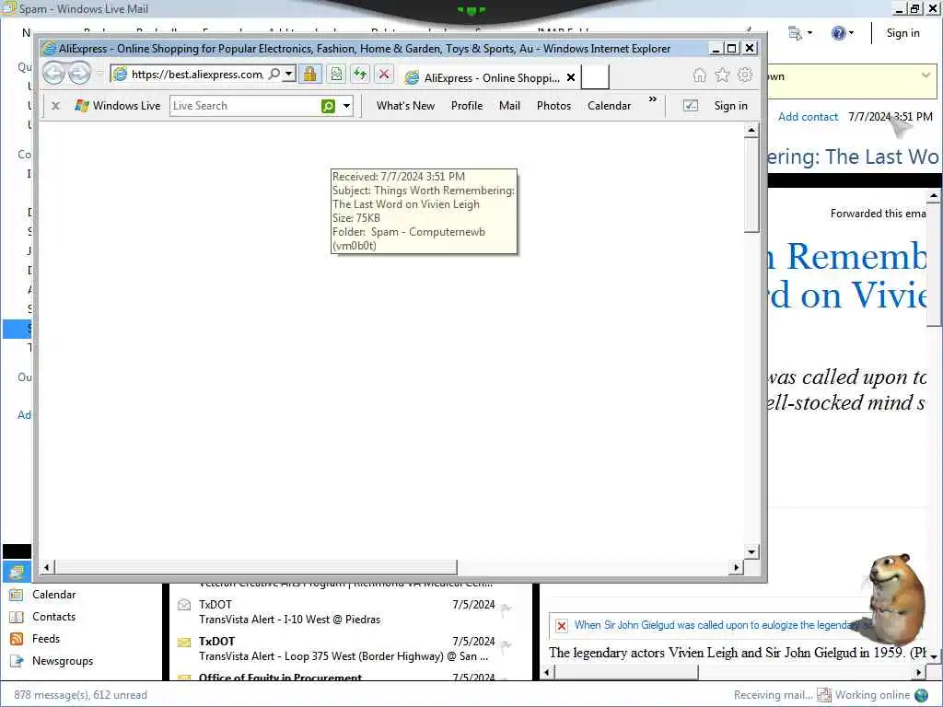Click the browser vertical scrollbar thumb
This screenshot has width=943, height=707.
(x=751, y=185)
